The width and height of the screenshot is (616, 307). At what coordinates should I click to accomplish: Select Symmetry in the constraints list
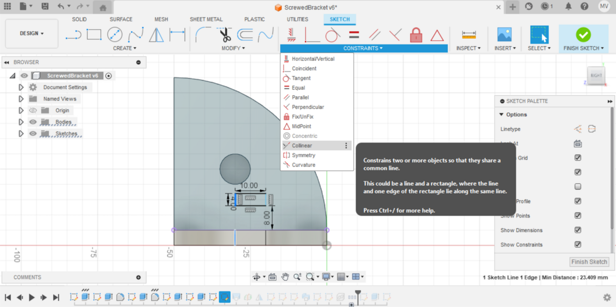303,155
